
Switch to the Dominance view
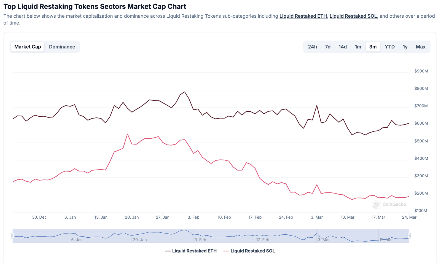pyautogui.click(x=62, y=47)
